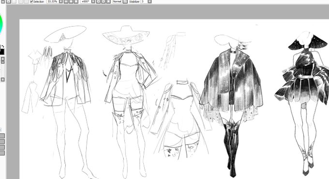Click the Stabilizer value field
329x179 pixels.
point(144,1)
